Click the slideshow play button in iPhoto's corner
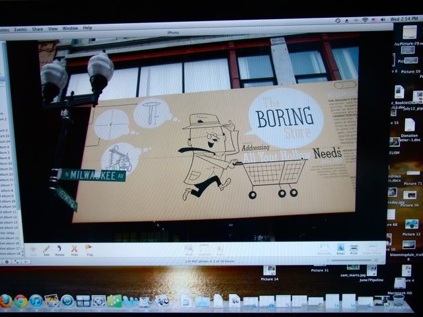423x317 pixels. tap(26, 262)
